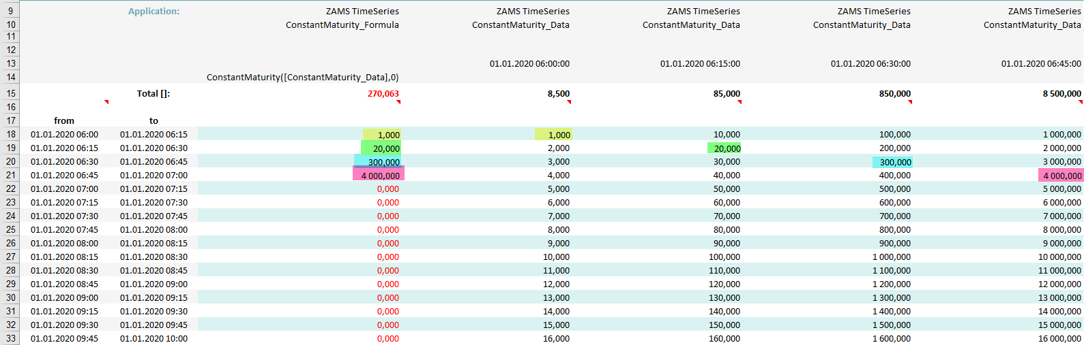Click row header 15
The image size is (1084, 345).
point(10,94)
